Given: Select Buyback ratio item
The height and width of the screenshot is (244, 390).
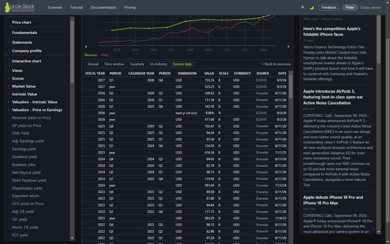Looking at the screenshot, I should [24, 165].
